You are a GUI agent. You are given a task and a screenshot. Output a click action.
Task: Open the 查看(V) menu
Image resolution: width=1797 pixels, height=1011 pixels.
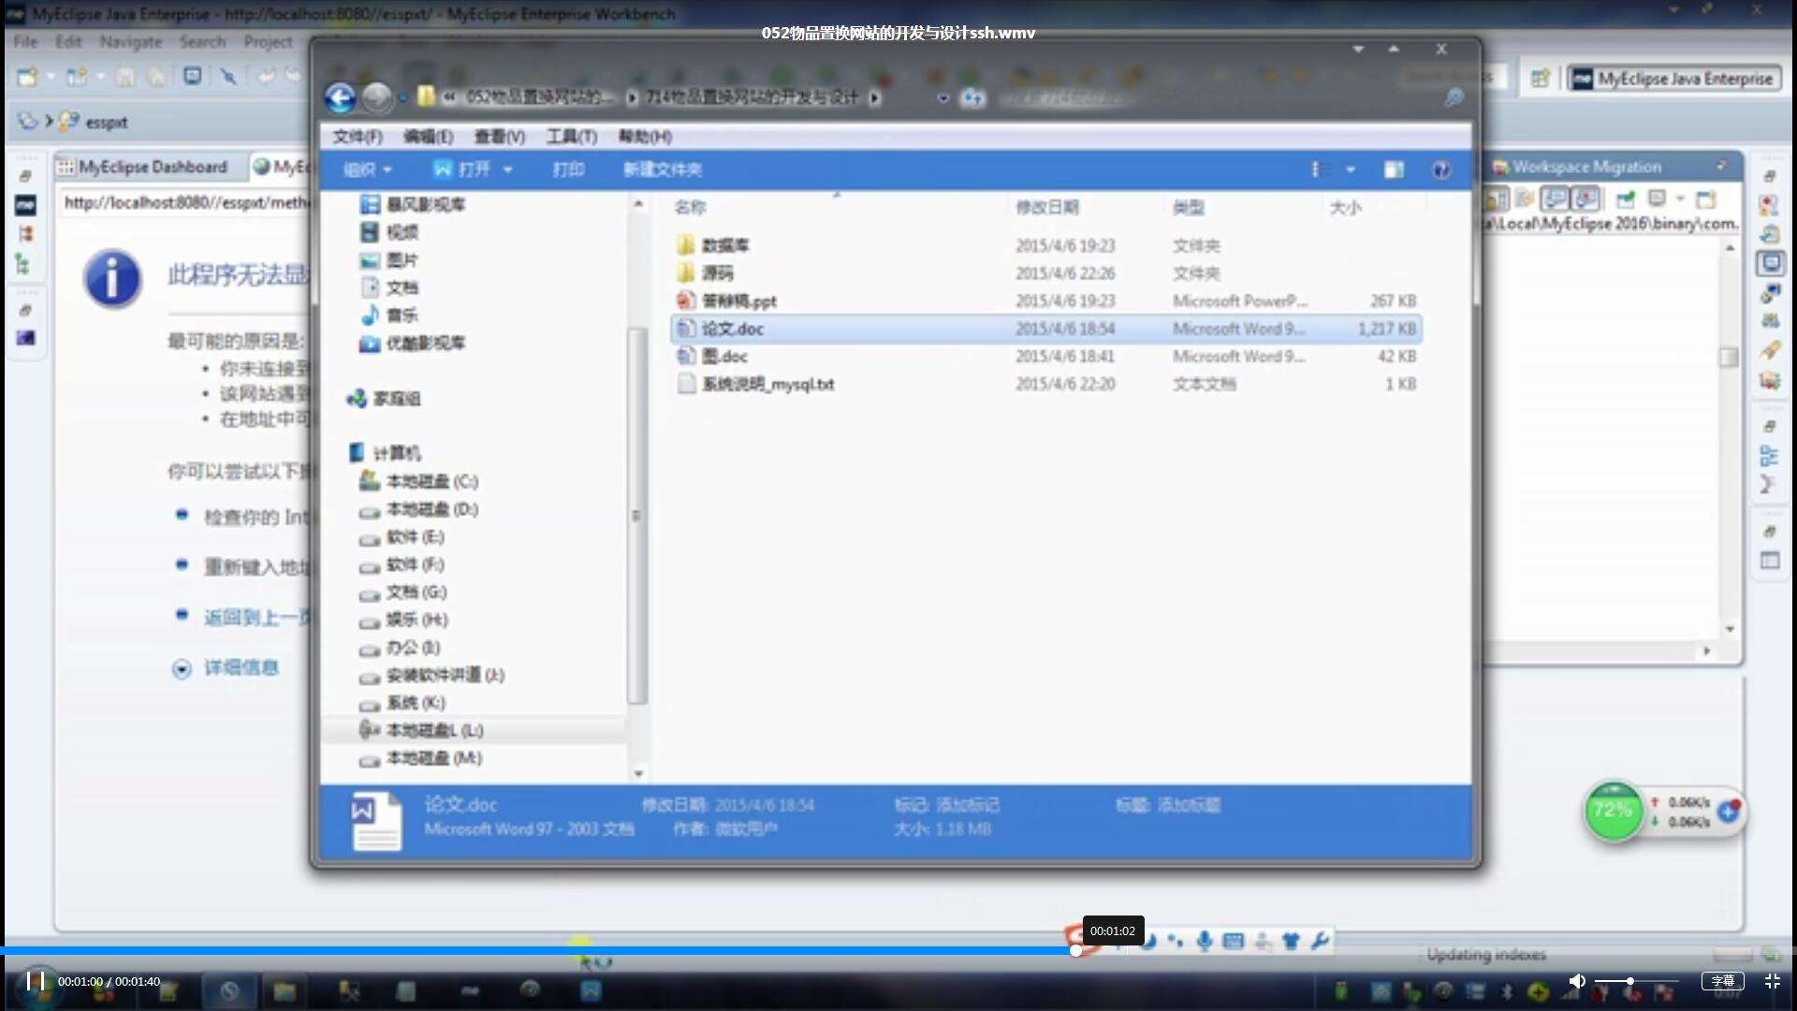point(500,137)
